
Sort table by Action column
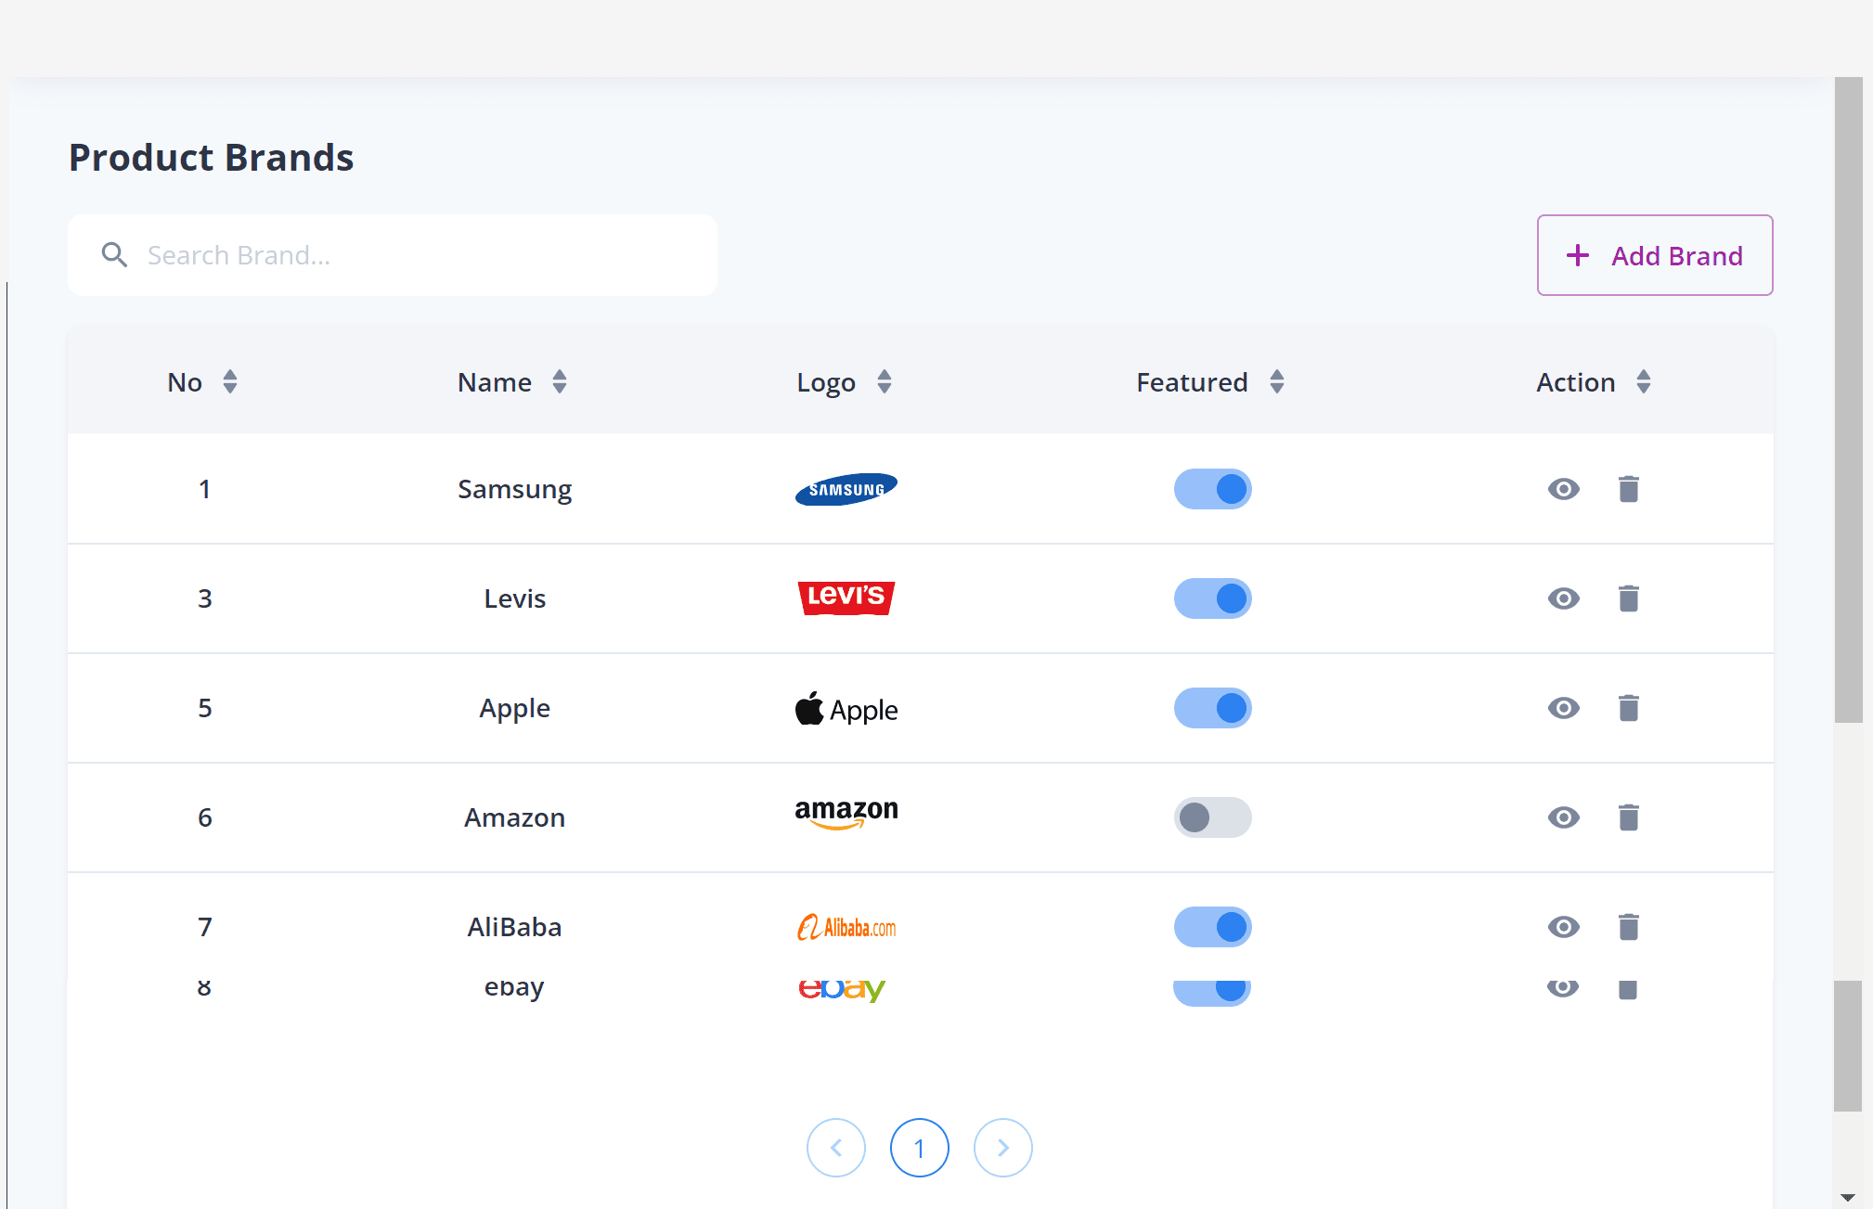pos(1644,382)
